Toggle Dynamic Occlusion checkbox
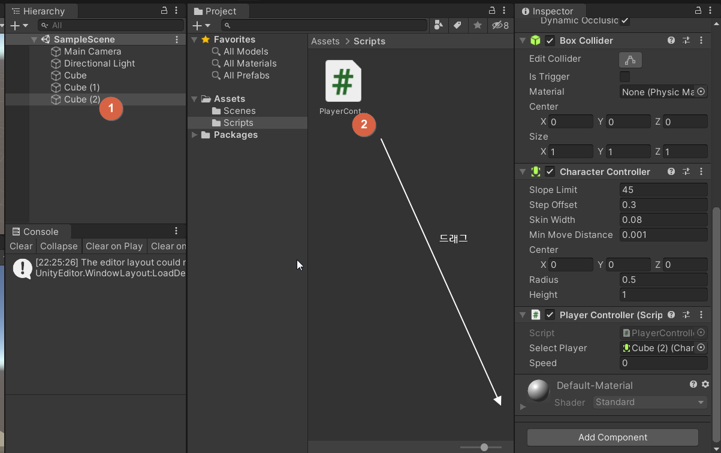The height and width of the screenshot is (453, 721). coord(625,21)
